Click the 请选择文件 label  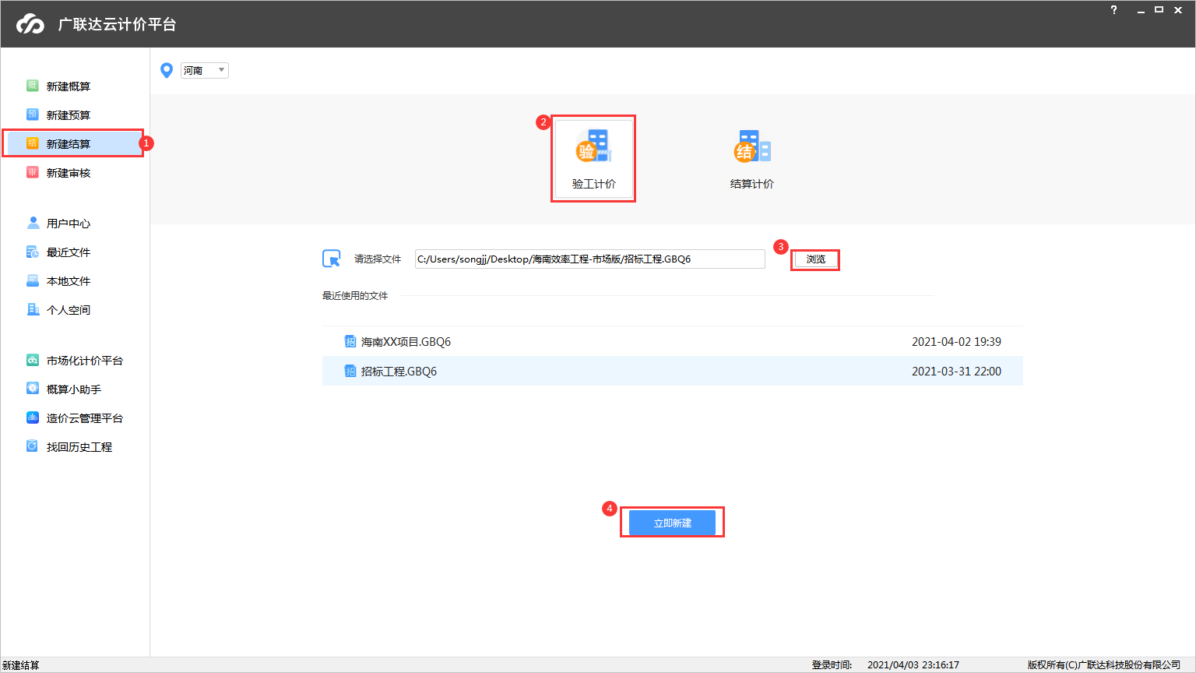coord(378,259)
